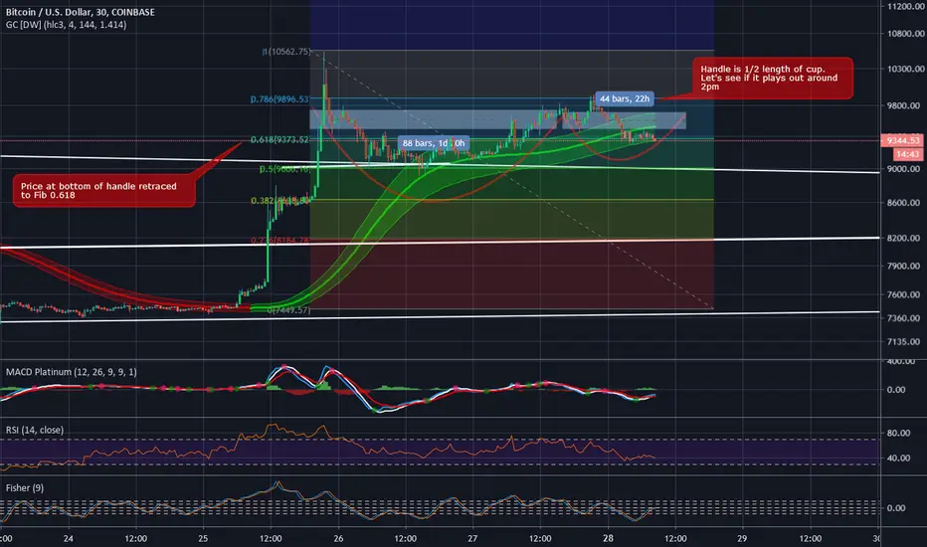Select the GC [DW] indicator legend
The image size is (927, 547).
67,25
